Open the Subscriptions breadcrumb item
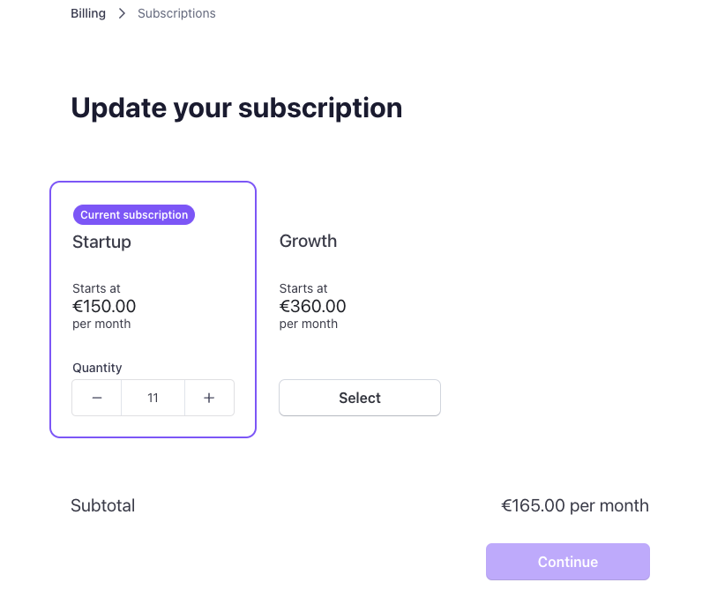Viewport: 710px width, 597px height. click(x=176, y=13)
